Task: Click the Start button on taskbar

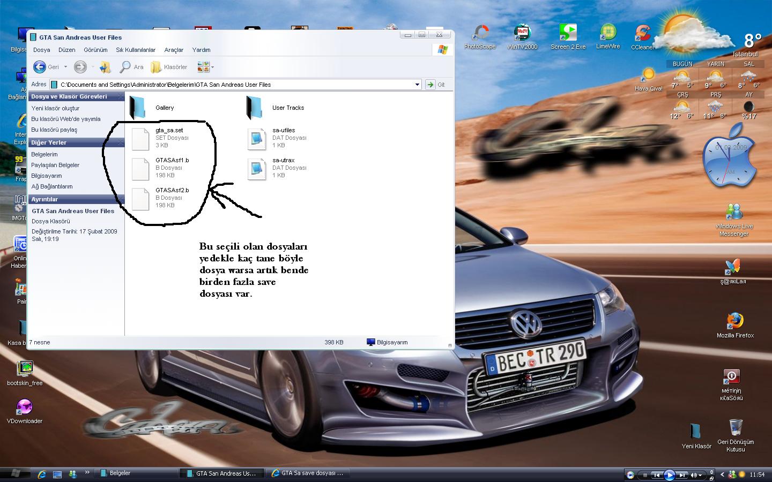Action: [15, 474]
